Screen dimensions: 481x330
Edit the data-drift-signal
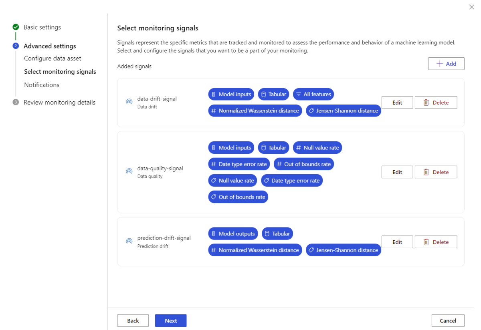point(397,103)
